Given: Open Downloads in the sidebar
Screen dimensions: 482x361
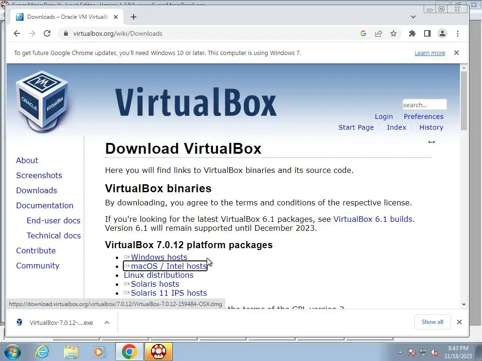Looking at the screenshot, I should (37, 190).
